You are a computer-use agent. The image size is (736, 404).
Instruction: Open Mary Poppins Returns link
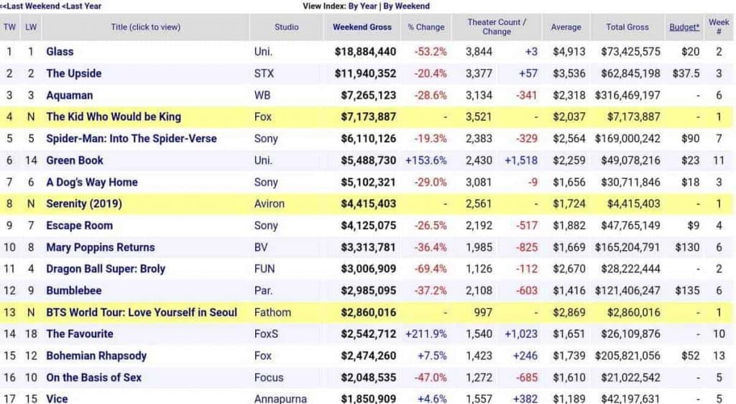point(100,247)
